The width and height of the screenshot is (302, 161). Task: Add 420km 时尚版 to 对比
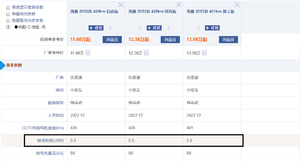[154, 28]
